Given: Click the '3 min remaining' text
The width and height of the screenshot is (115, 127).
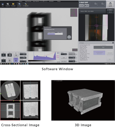Looking at the screenshot, I should [x=51, y=33].
